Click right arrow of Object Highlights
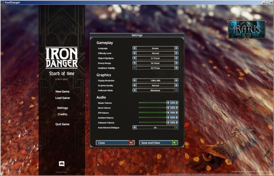 tap(176, 58)
